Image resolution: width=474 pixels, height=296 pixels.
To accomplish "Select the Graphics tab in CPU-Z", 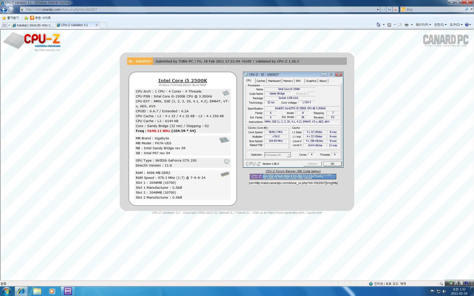I will (311, 81).
